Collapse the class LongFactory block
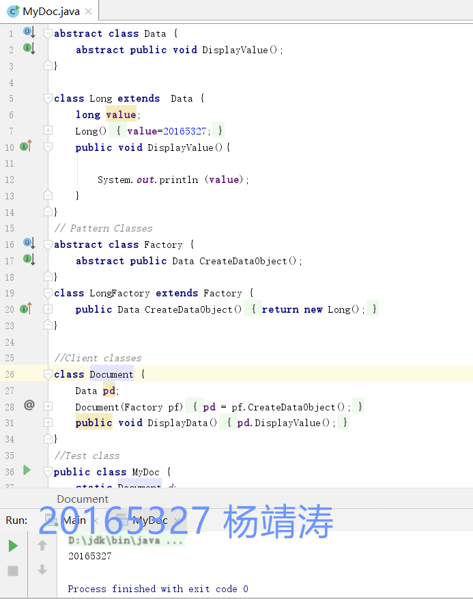 [x=48, y=293]
